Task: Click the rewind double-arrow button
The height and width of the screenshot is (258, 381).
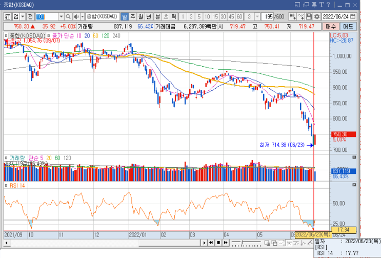Action: coord(211,243)
